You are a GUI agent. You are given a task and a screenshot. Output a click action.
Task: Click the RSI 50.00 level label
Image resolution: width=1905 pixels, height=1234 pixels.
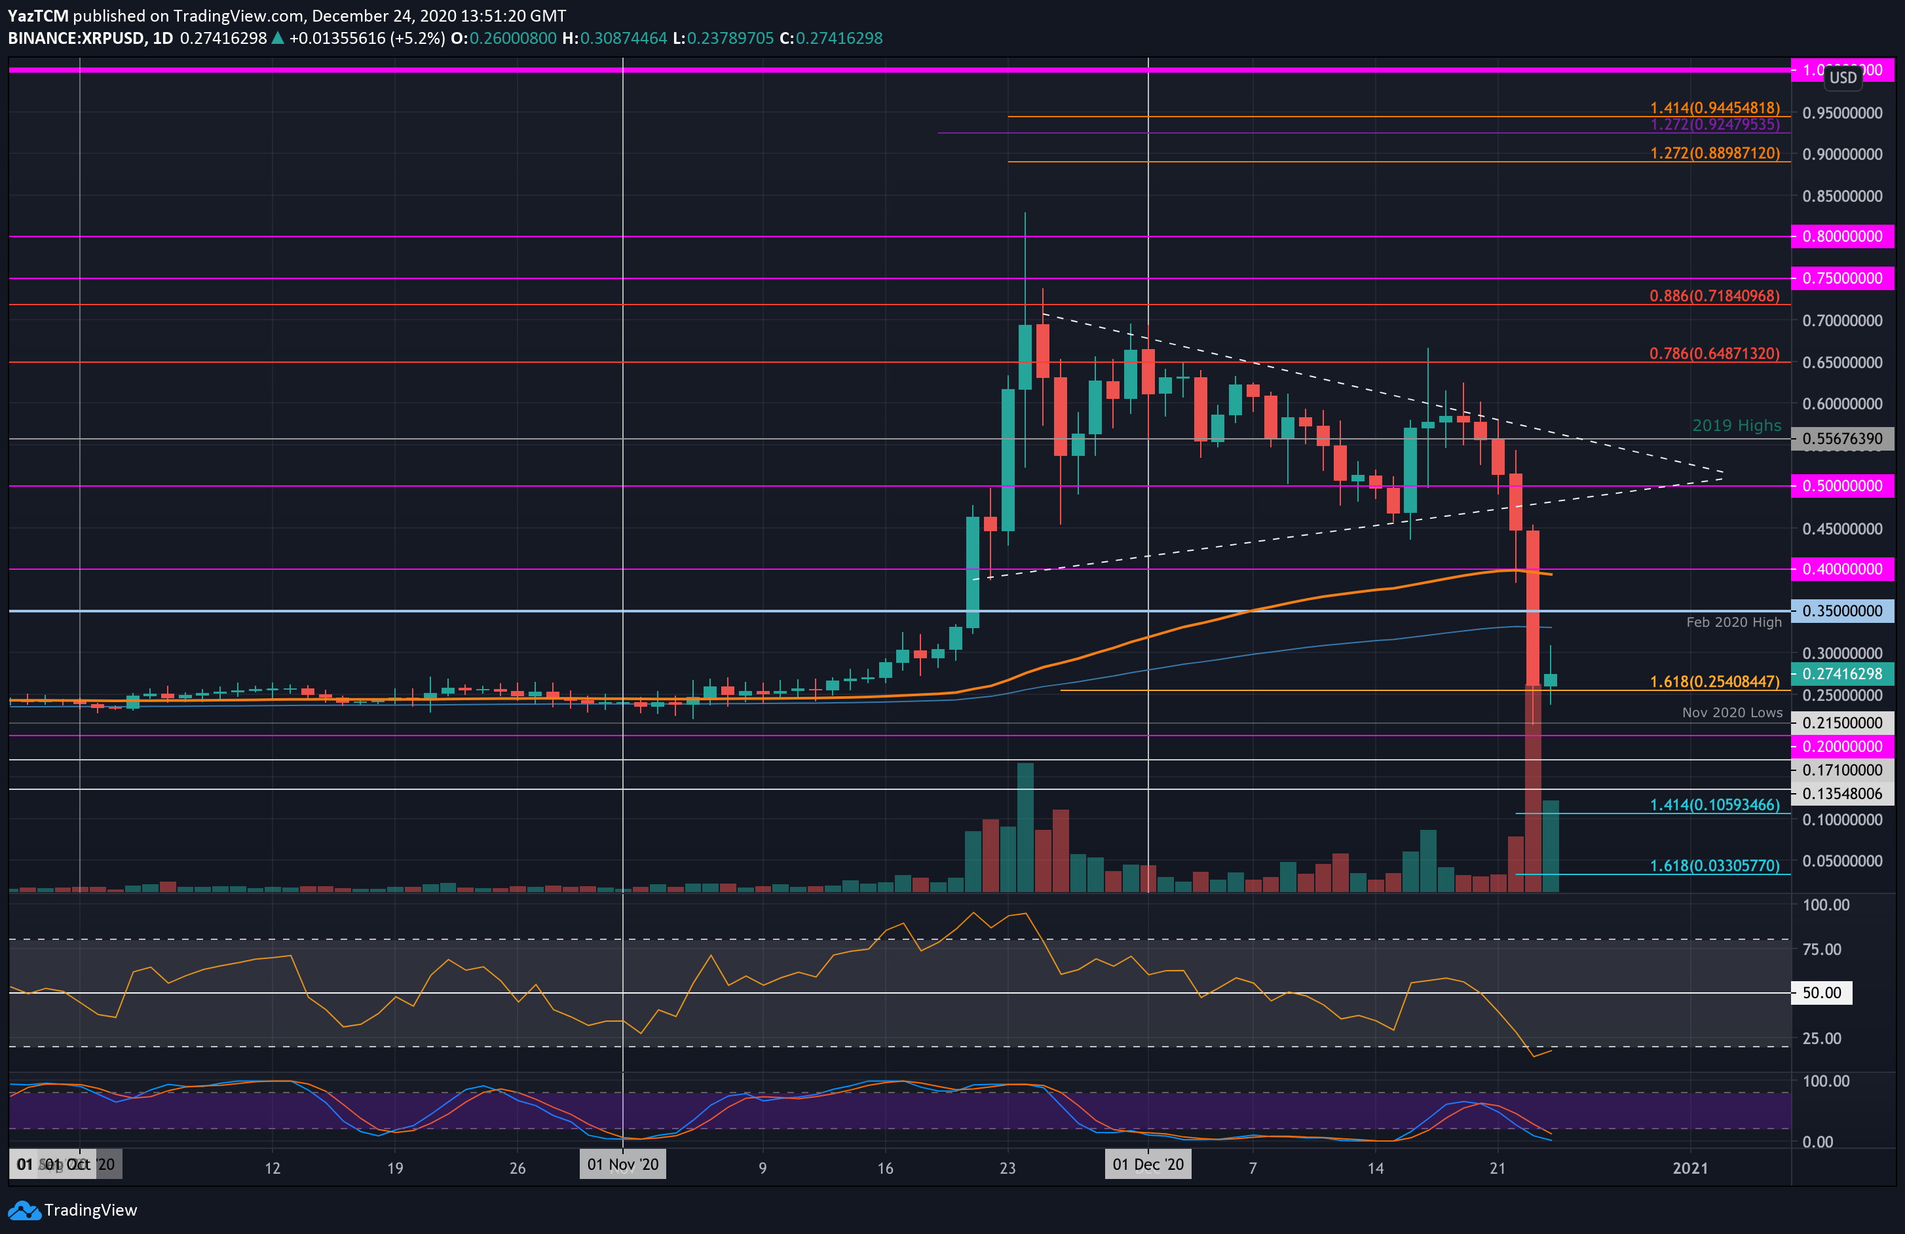[x=1822, y=992]
